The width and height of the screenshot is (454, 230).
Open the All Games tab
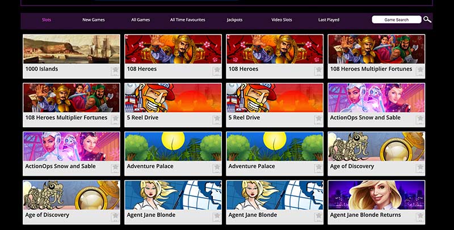click(x=140, y=20)
